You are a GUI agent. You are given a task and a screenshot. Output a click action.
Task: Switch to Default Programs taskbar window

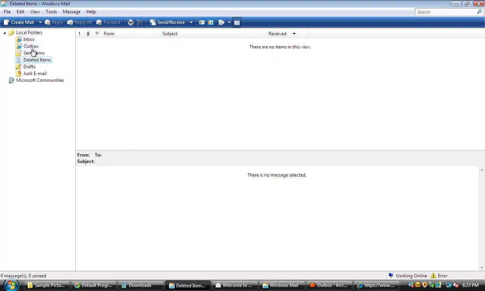pos(94,285)
